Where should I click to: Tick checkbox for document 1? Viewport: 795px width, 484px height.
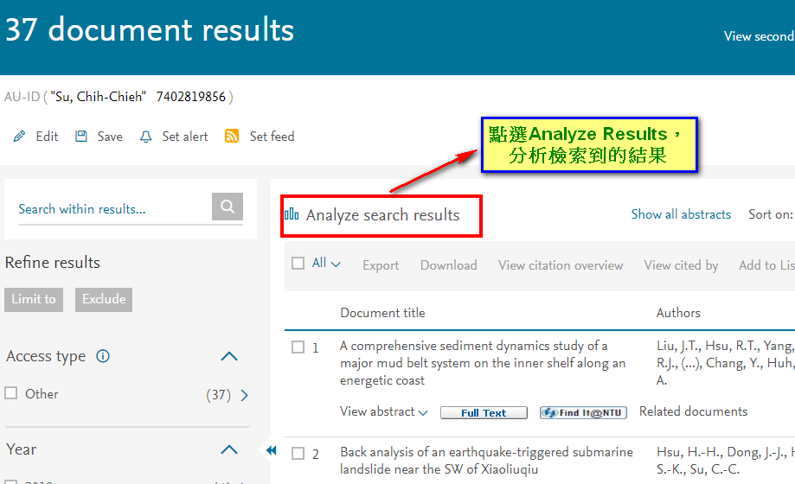click(298, 347)
